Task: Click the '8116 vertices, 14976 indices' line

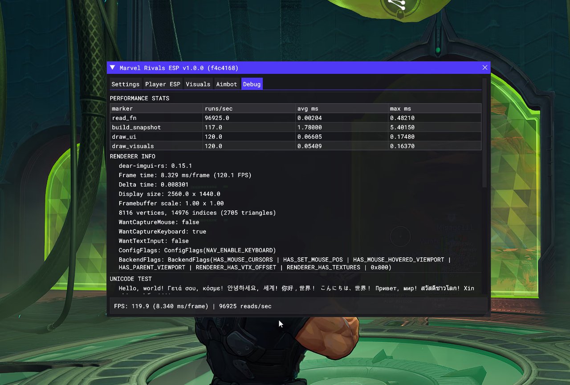Action: [x=197, y=213]
